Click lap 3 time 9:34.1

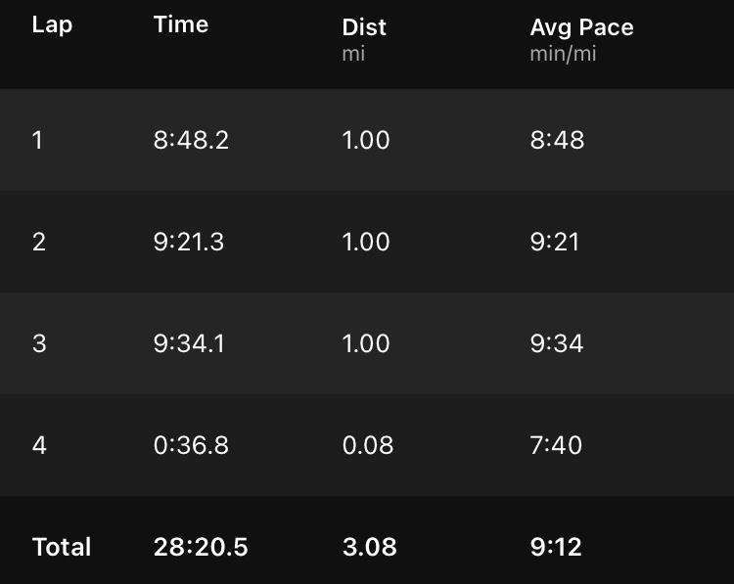click(189, 343)
